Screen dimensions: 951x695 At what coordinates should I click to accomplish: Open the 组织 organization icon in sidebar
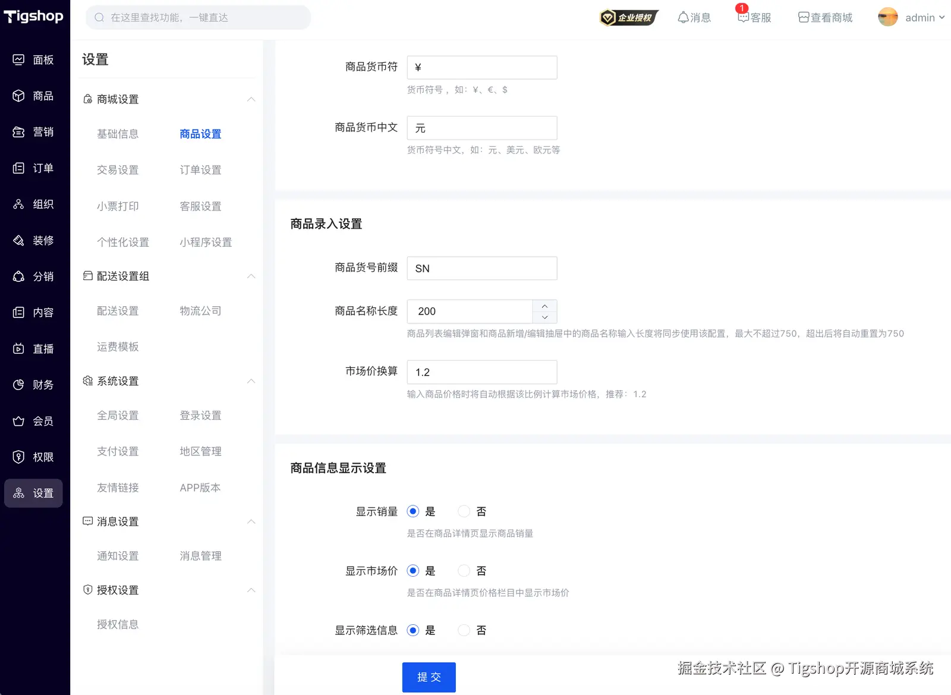pos(18,204)
